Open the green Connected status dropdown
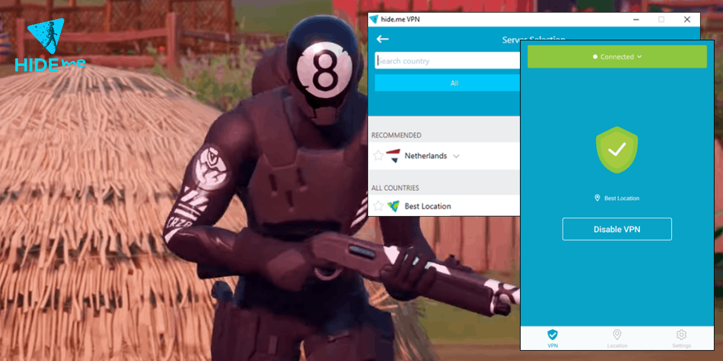723x361 pixels. [617, 57]
